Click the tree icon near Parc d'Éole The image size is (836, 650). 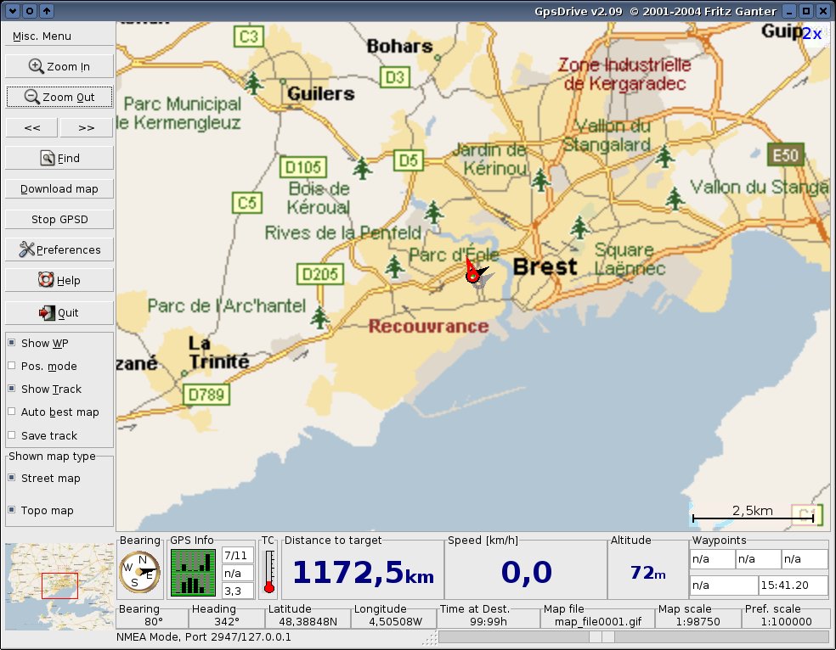tap(394, 266)
